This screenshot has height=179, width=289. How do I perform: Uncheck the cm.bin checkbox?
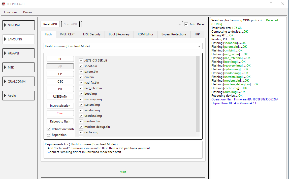tap(81, 77)
